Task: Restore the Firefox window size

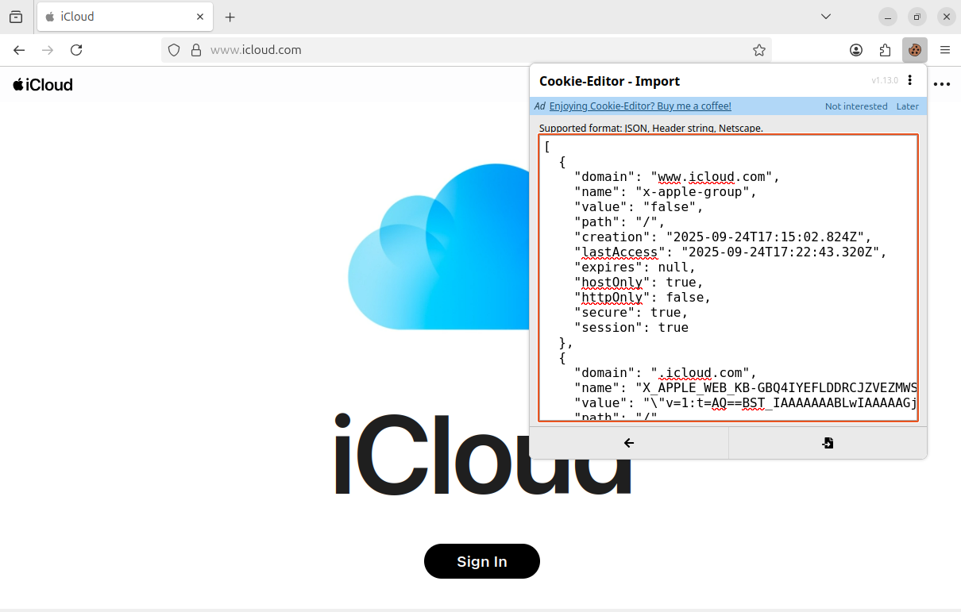Action: pos(917,17)
